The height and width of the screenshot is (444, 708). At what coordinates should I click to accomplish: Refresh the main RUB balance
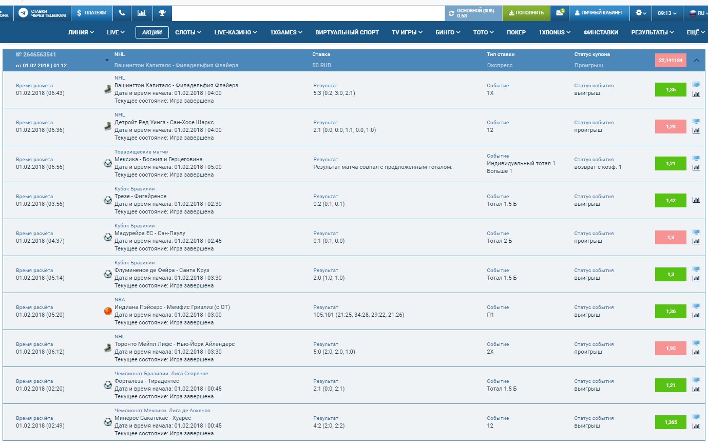click(452, 13)
